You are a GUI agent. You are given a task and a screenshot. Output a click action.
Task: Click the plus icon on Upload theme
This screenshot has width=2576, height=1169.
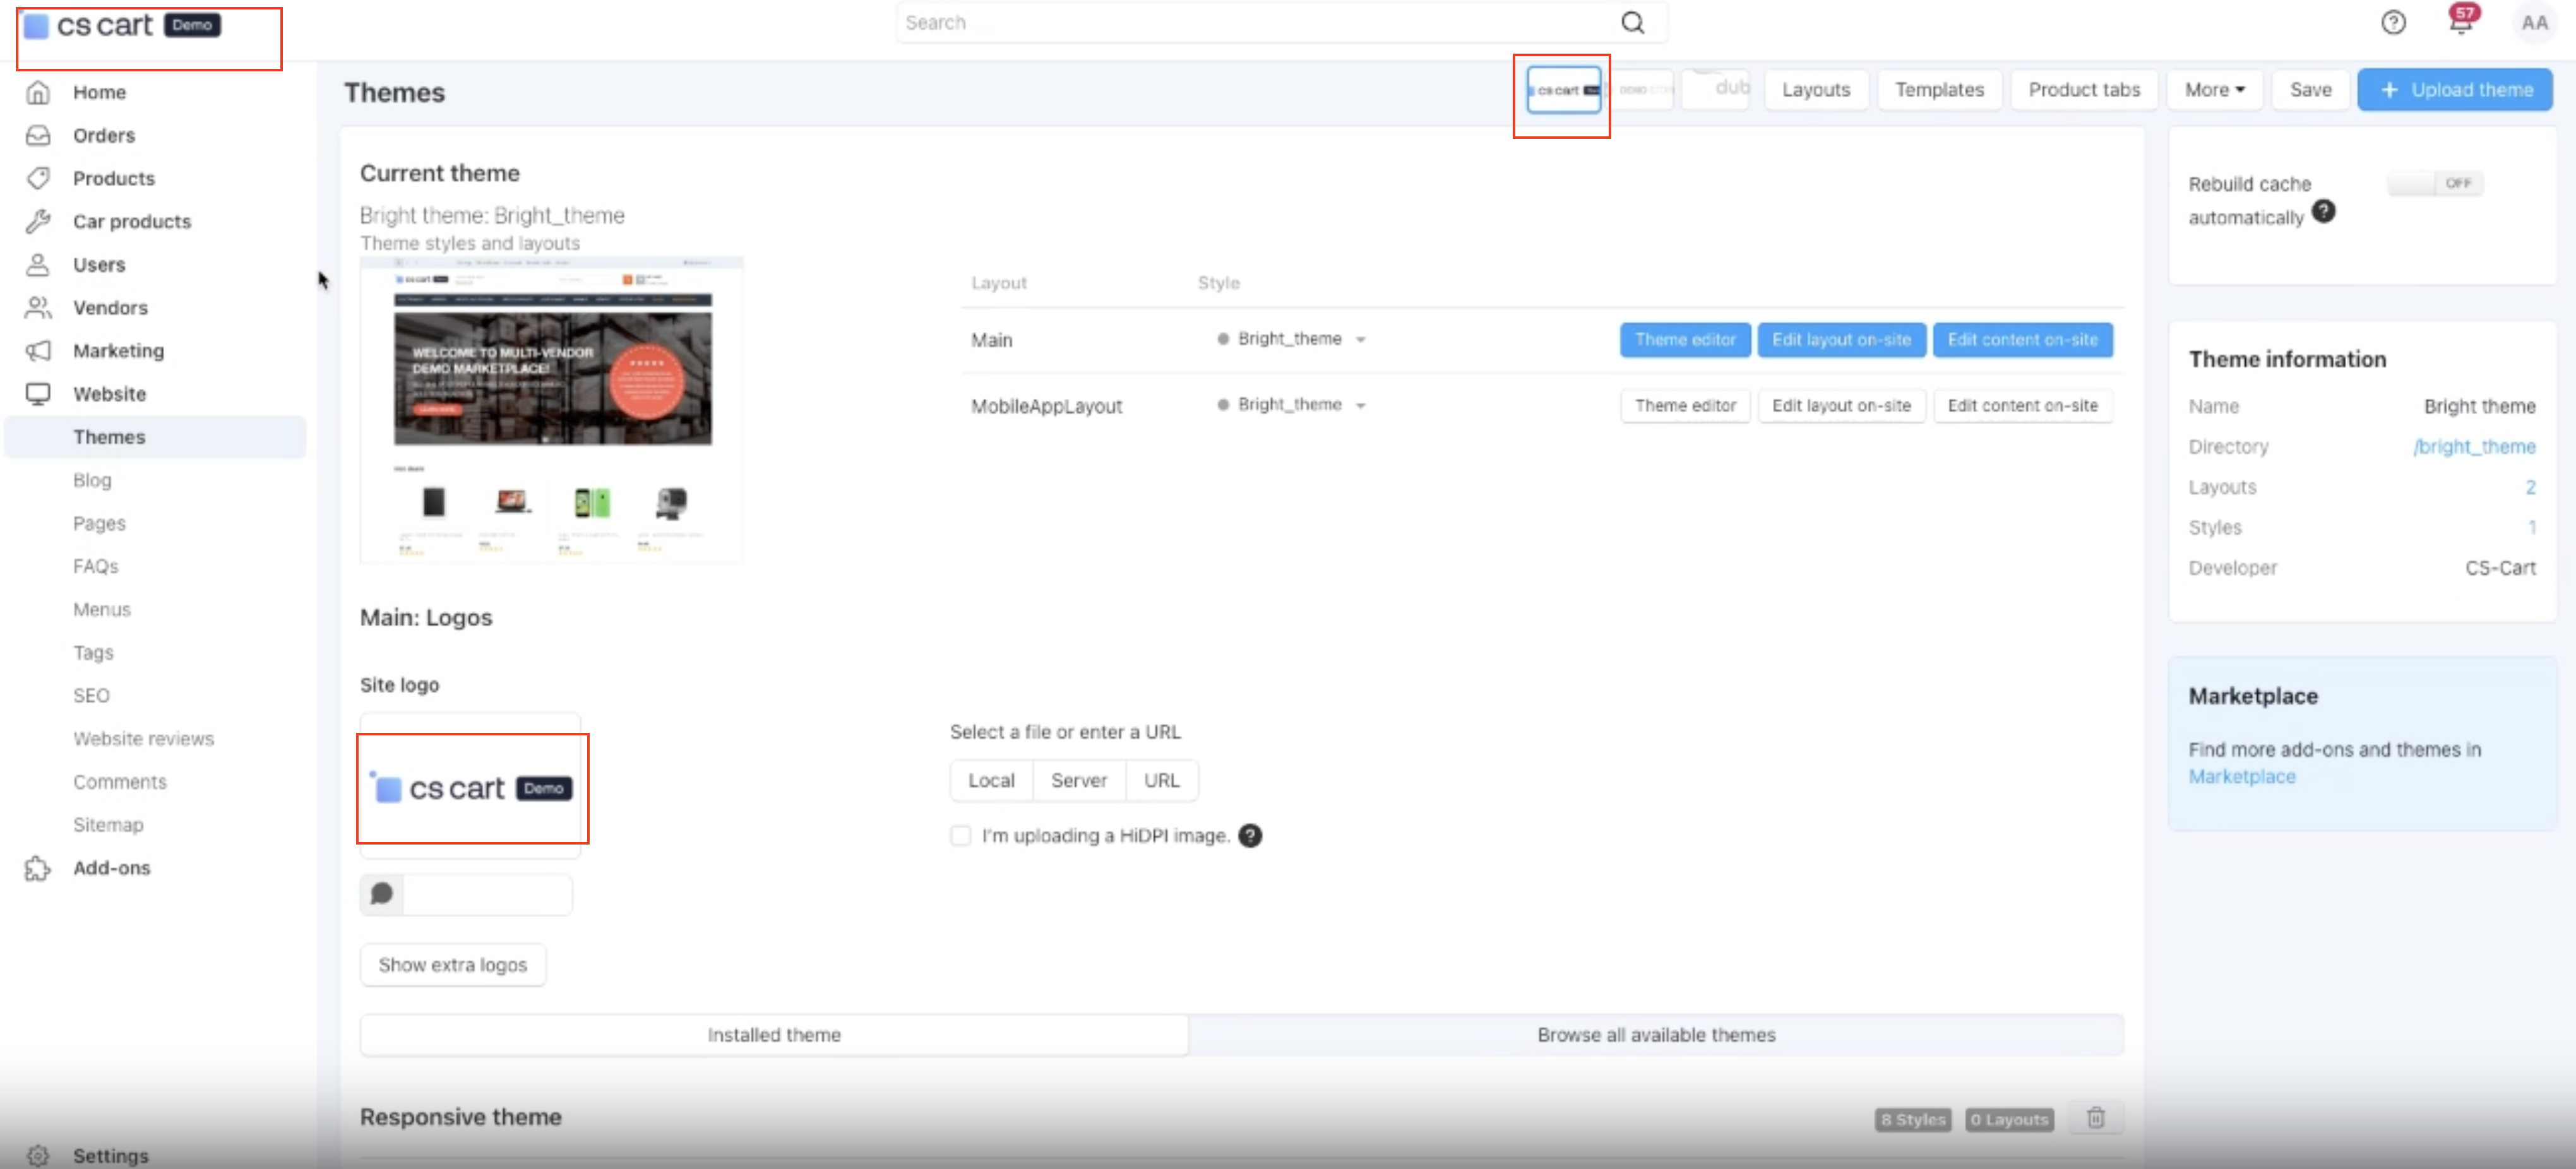2389,90
